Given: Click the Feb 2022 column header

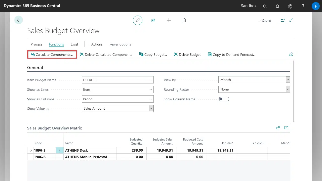Looking at the screenshot, I should pos(257,143).
